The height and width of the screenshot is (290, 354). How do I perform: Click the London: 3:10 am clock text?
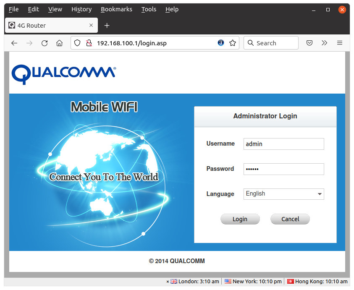click(199, 282)
